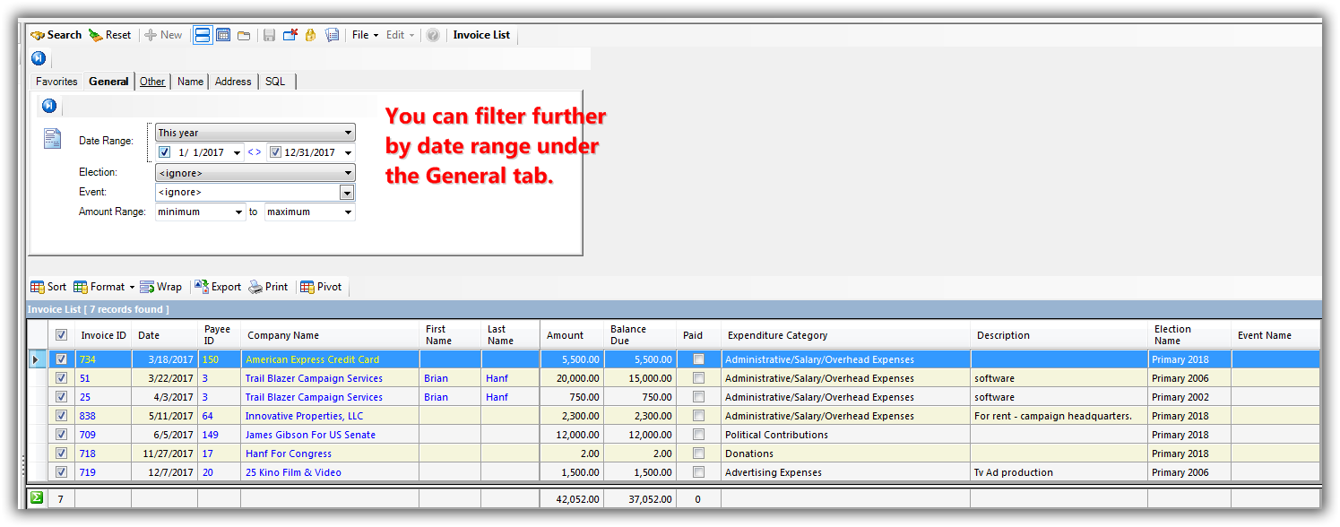Export the invoice list
The image size is (1340, 527).
point(218,287)
